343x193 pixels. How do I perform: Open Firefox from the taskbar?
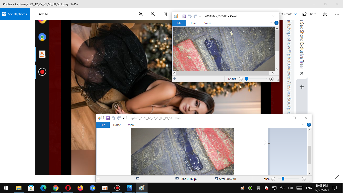point(80,188)
